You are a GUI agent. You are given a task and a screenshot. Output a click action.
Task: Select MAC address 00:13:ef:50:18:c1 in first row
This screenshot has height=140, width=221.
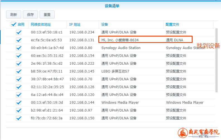click(x=47, y=32)
